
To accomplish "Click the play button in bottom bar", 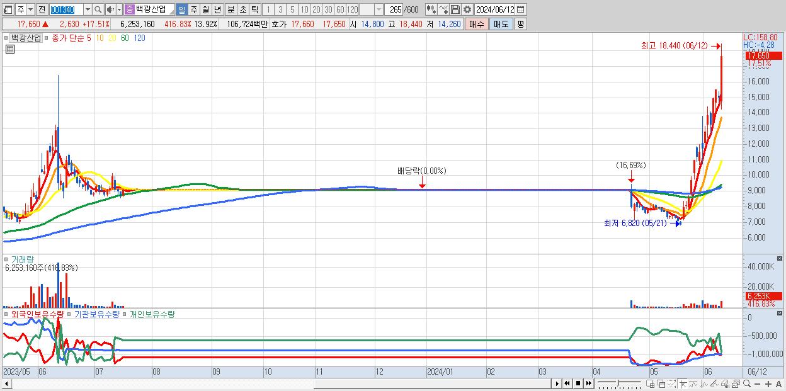I will pos(557,383).
